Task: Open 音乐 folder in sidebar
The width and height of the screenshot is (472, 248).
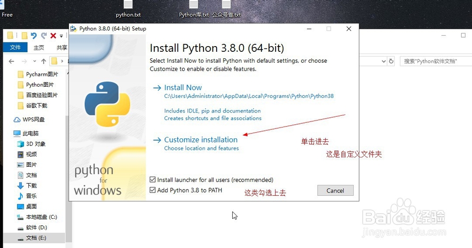Action: 27,196
